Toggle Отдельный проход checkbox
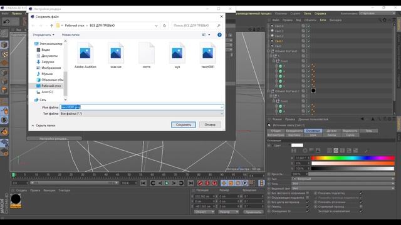 tap(361, 207)
